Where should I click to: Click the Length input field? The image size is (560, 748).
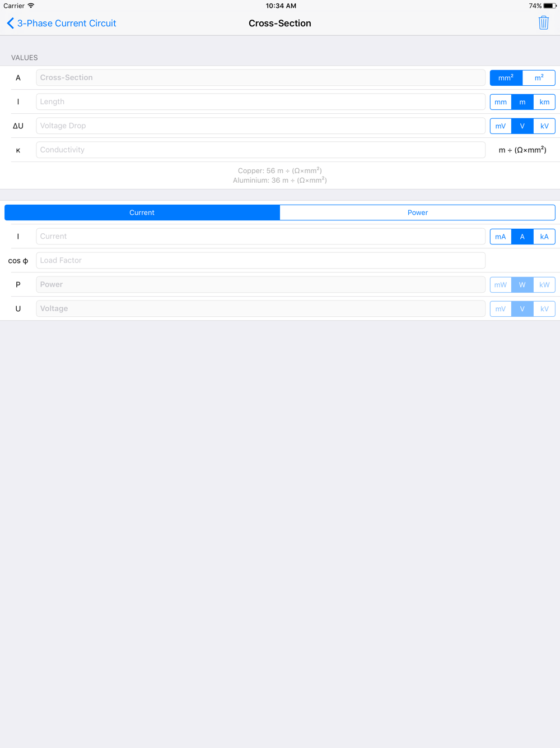260,102
